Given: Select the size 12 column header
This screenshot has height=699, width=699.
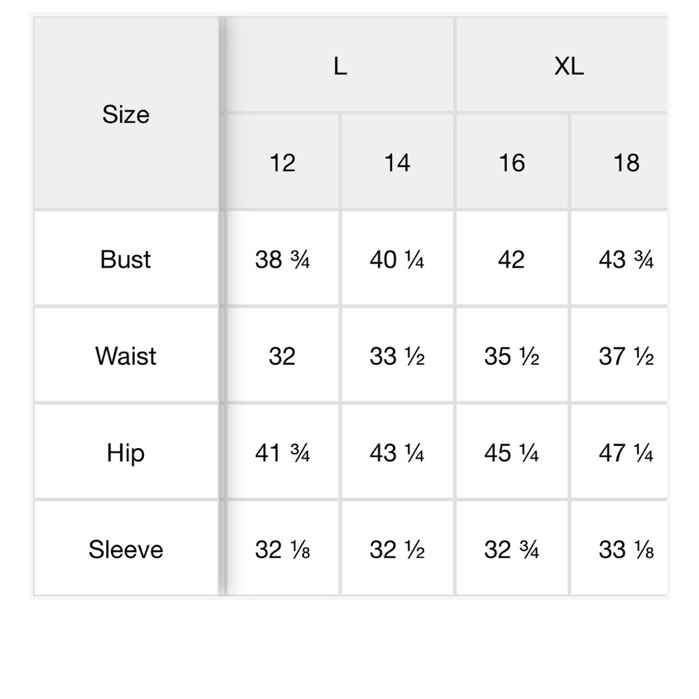Looking at the screenshot, I should click(x=282, y=162).
